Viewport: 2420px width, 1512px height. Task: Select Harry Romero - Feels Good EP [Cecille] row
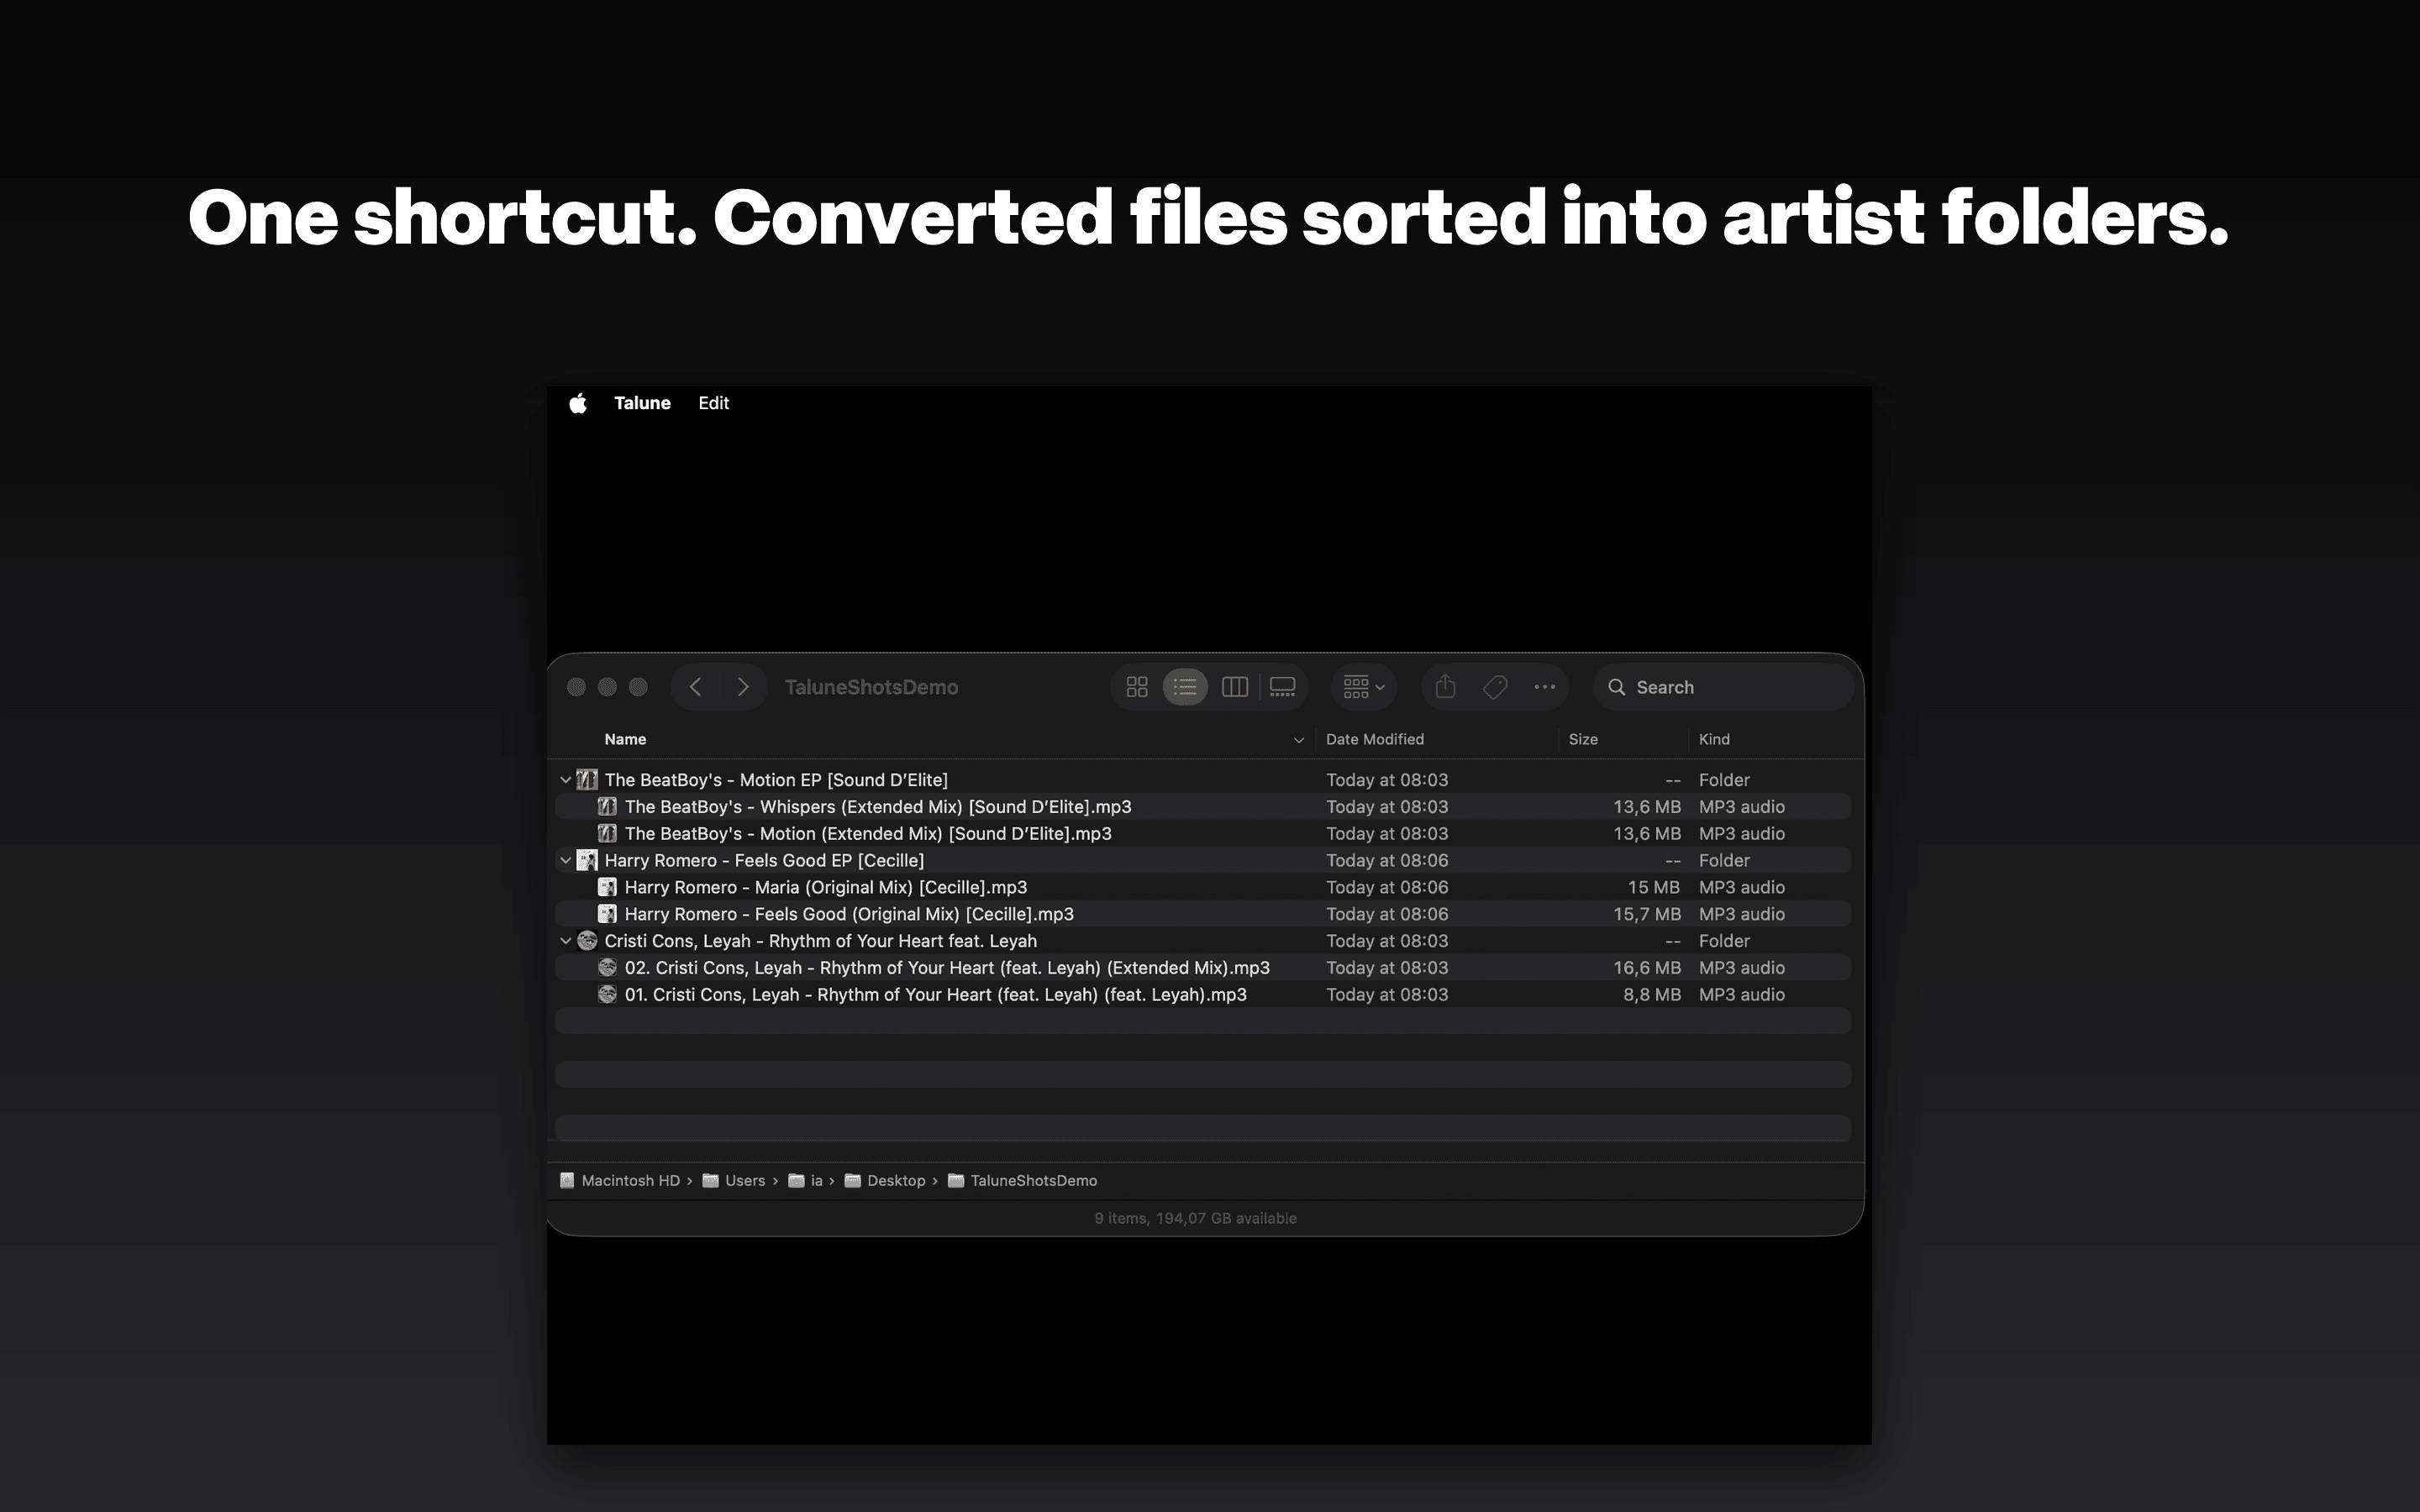point(1203,860)
